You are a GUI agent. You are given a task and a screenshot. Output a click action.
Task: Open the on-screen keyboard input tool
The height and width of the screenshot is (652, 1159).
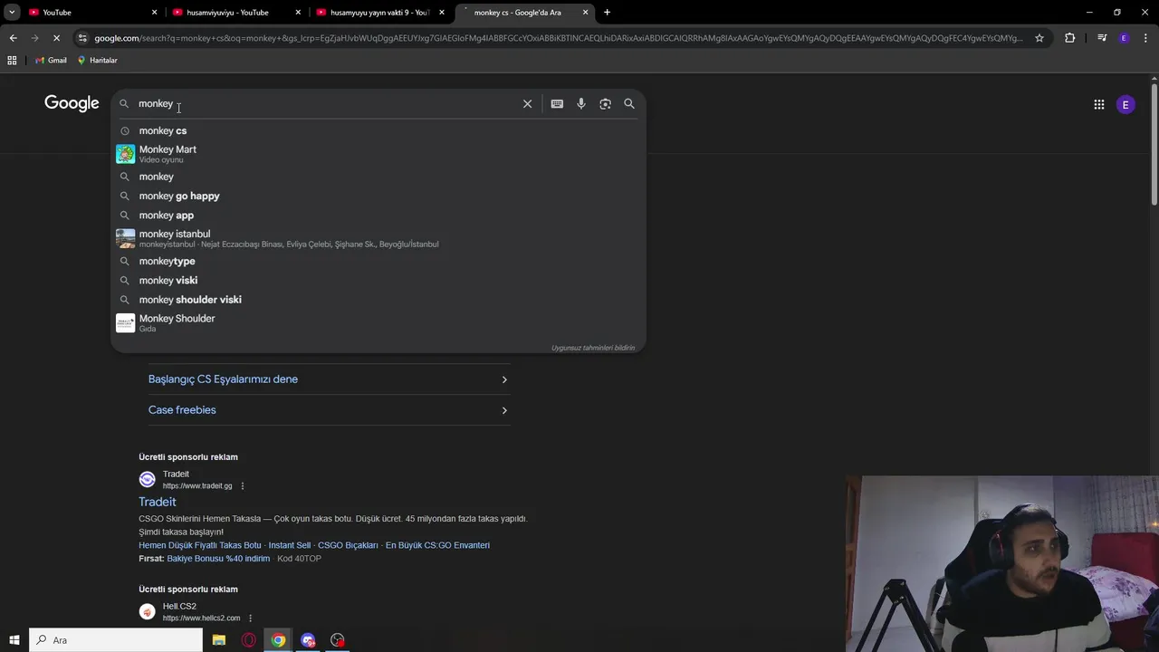[x=557, y=104]
